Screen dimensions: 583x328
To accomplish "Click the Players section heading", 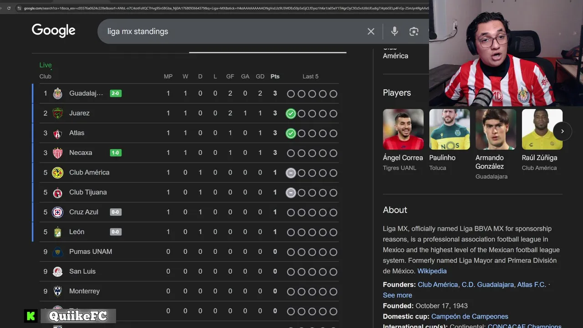I will (x=397, y=93).
